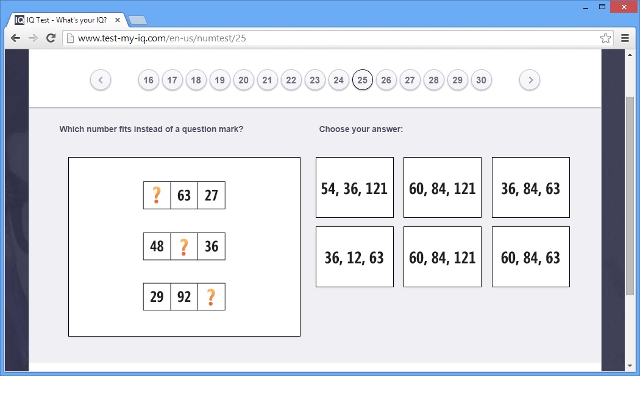The image size is (640, 409).
Task: Jump to question 27
Action: tap(410, 80)
